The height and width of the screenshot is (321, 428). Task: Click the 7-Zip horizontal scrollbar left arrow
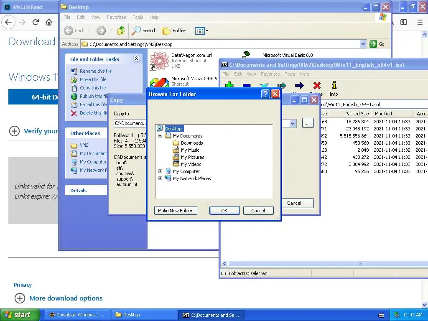[224, 264]
